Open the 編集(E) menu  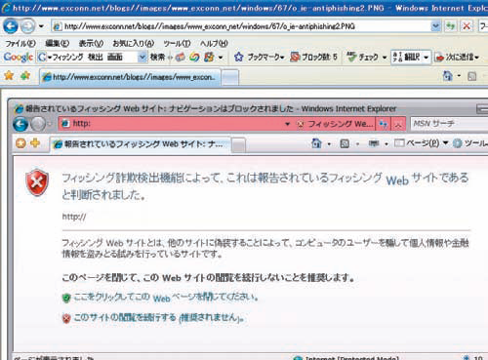57,43
